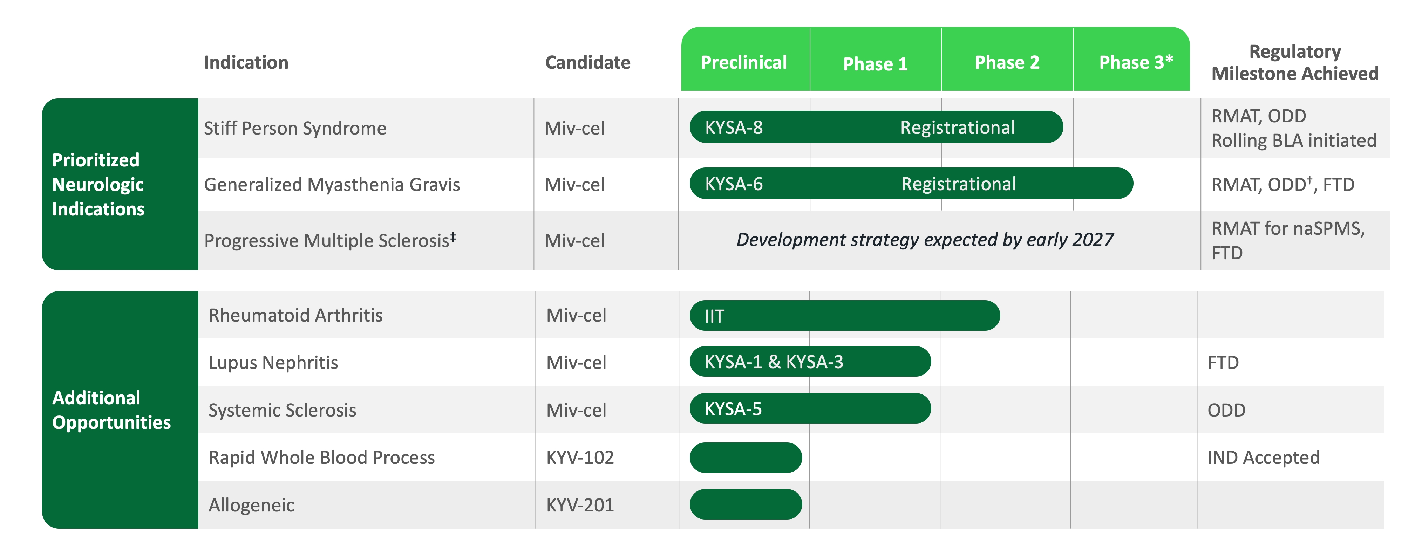Click Development strategy expected by early 2027
The width and height of the screenshot is (1402, 557).
coord(925,240)
